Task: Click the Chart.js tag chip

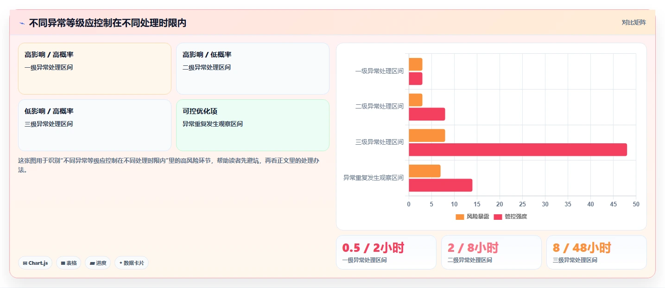Action: click(35, 263)
